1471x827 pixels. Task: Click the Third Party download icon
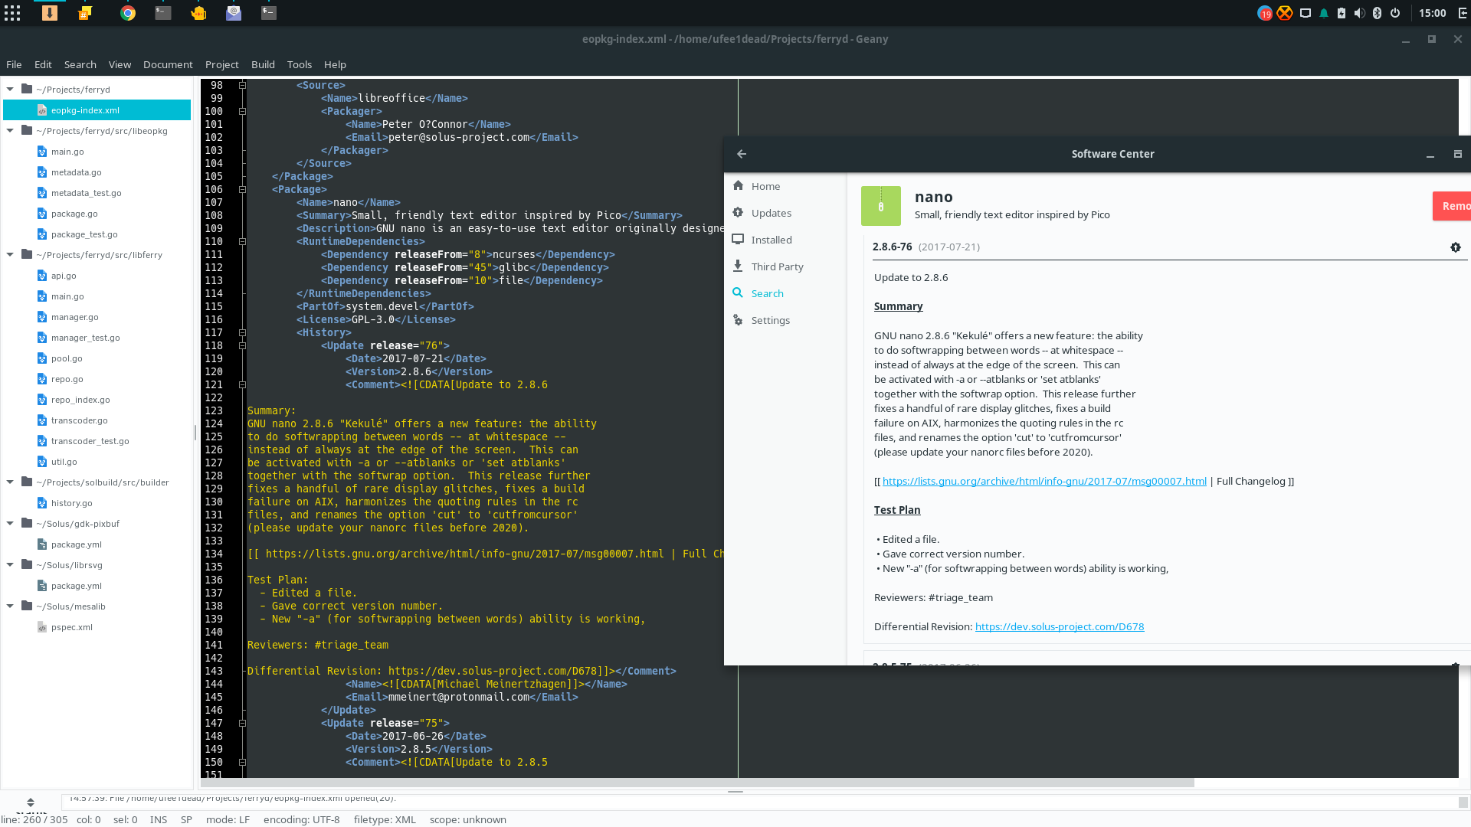pos(738,266)
